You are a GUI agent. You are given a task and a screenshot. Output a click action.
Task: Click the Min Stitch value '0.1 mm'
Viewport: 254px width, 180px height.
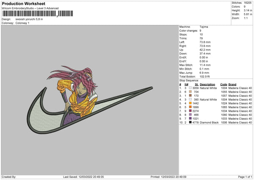click(204, 69)
